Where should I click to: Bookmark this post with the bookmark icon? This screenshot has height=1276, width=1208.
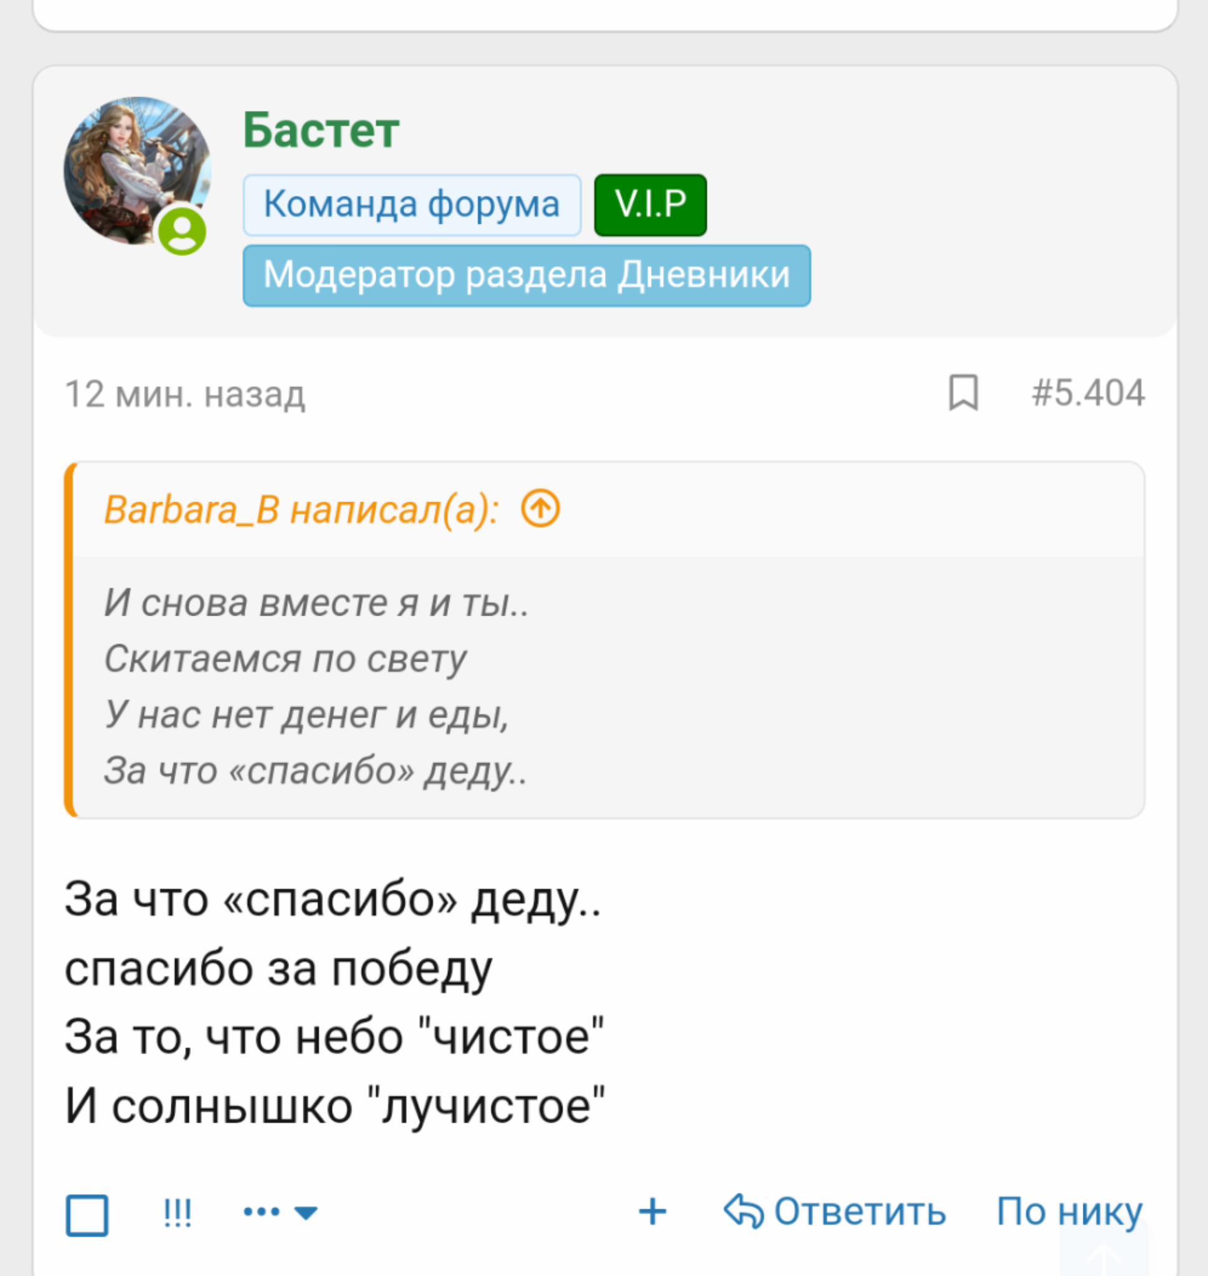963,393
